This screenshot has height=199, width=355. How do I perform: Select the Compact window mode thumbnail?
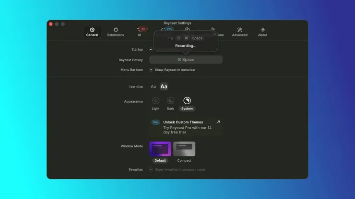(x=184, y=149)
